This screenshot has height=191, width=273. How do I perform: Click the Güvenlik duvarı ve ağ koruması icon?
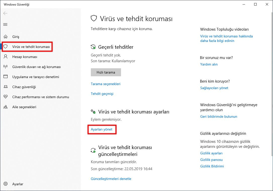(6, 67)
